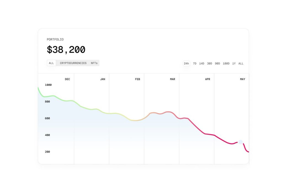This screenshot has height=193, width=287.
Task: Show ALL time range on the right
Action: (241, 64)
